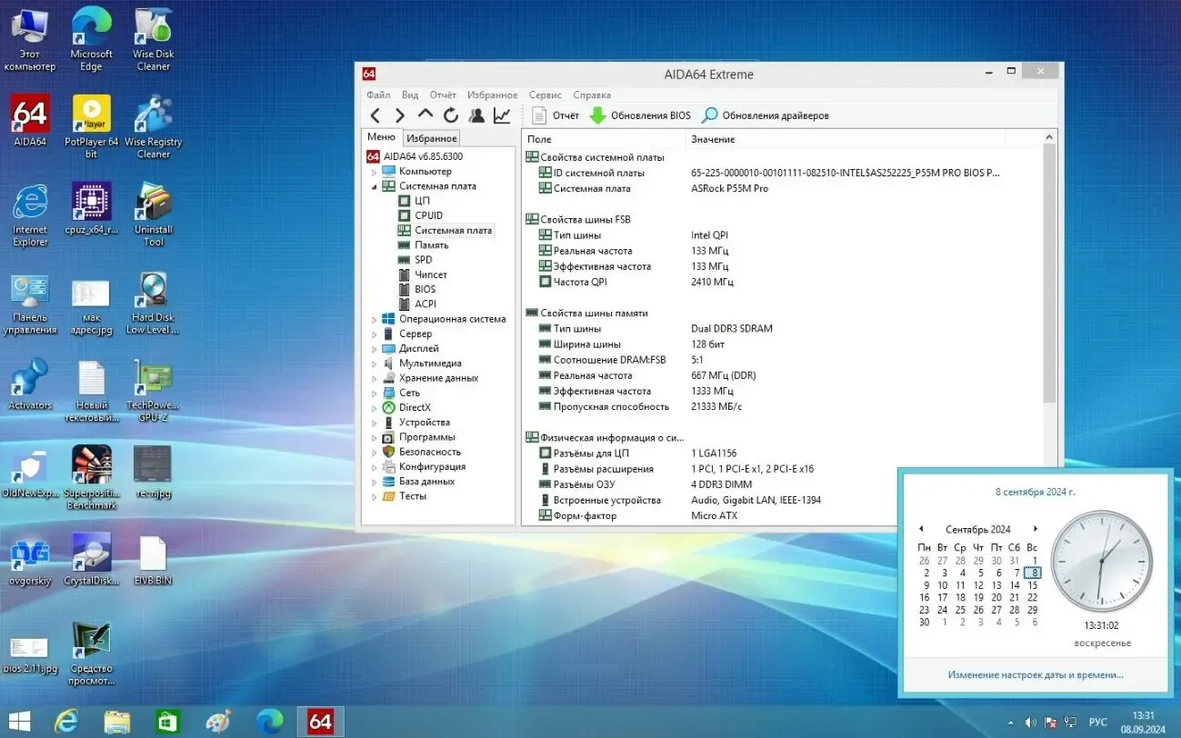Click AIDA64 icon in the taskbar
The height and width of the screenshot is (738, 1181).
(x=320, y=722)
